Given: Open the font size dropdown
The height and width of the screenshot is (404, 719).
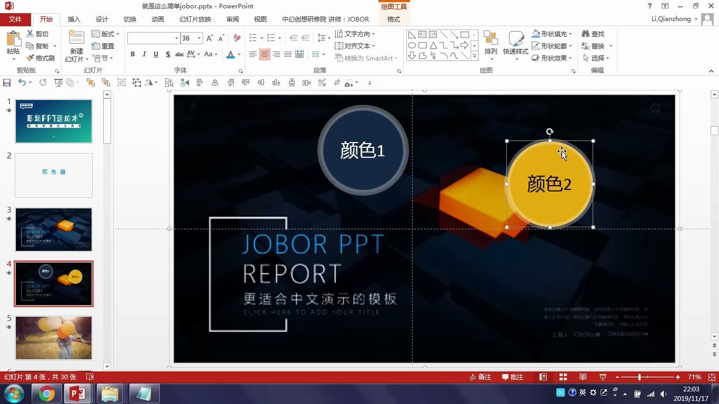Looking at the screenshot, I should (199, 38).
